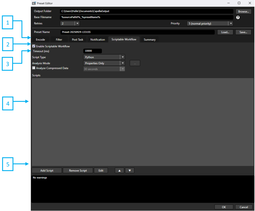Switch to the Encode tab
The width and height of the screenshot is (255, 211).
point(40,39)
